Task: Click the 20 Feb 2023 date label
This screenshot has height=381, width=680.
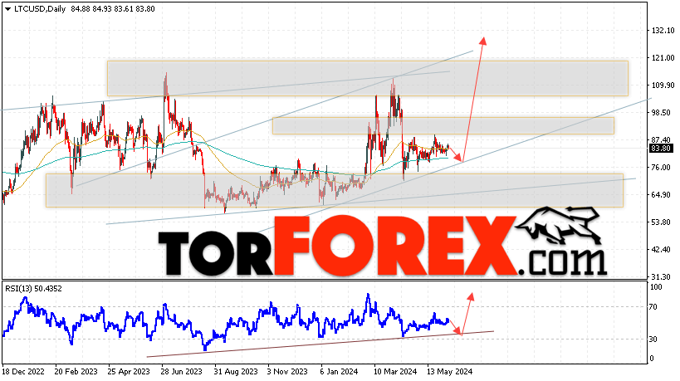Action: tap(76, 372)
